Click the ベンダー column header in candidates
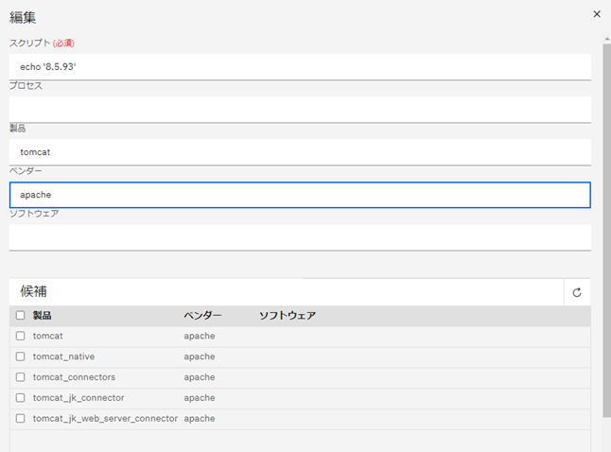 202,316
